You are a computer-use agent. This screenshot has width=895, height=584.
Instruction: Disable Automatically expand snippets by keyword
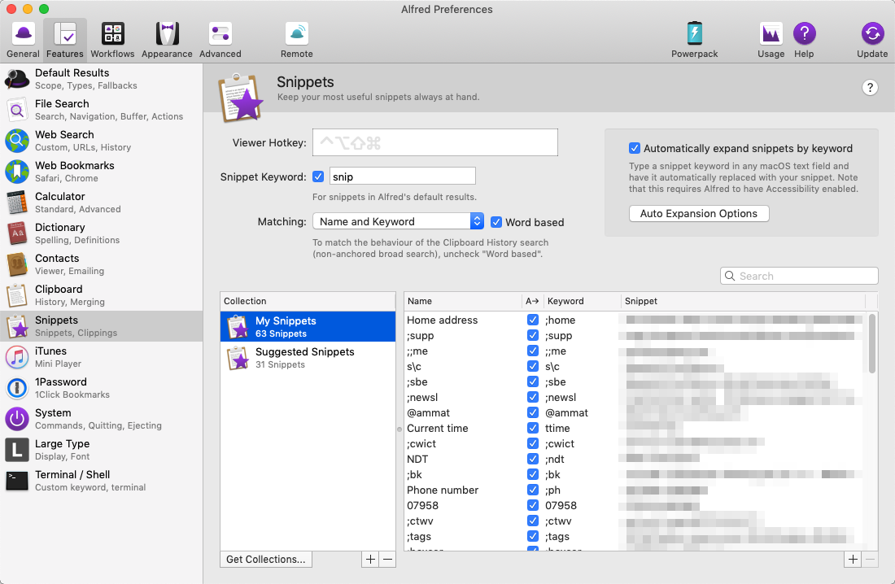click(x=634, y=148)
